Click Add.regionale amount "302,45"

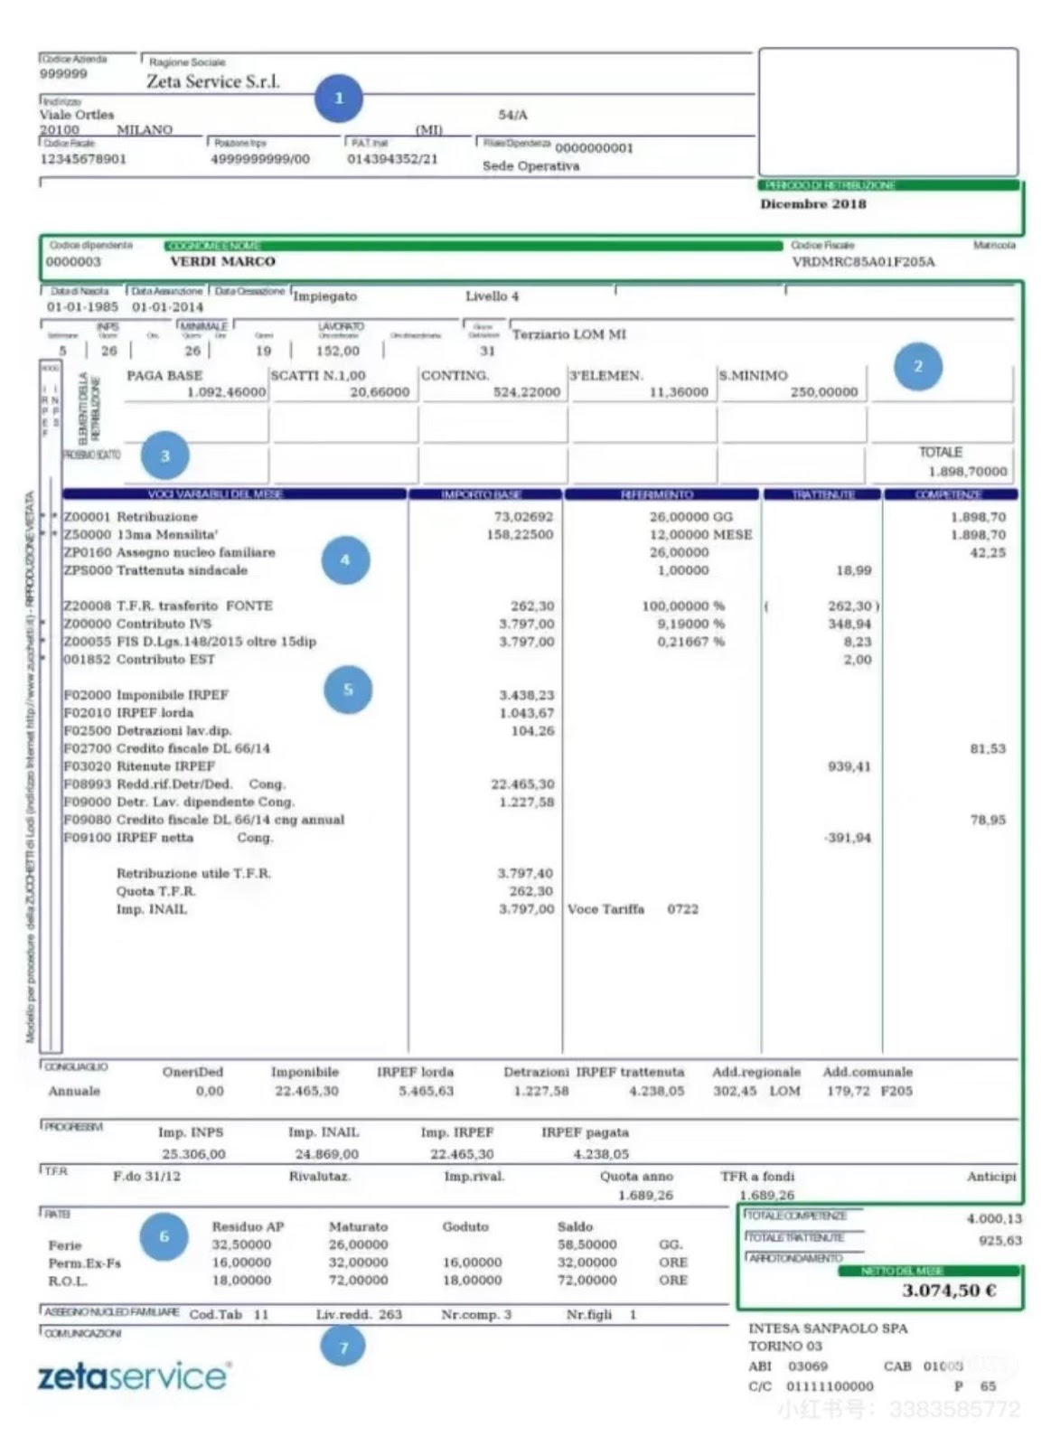735,1091
